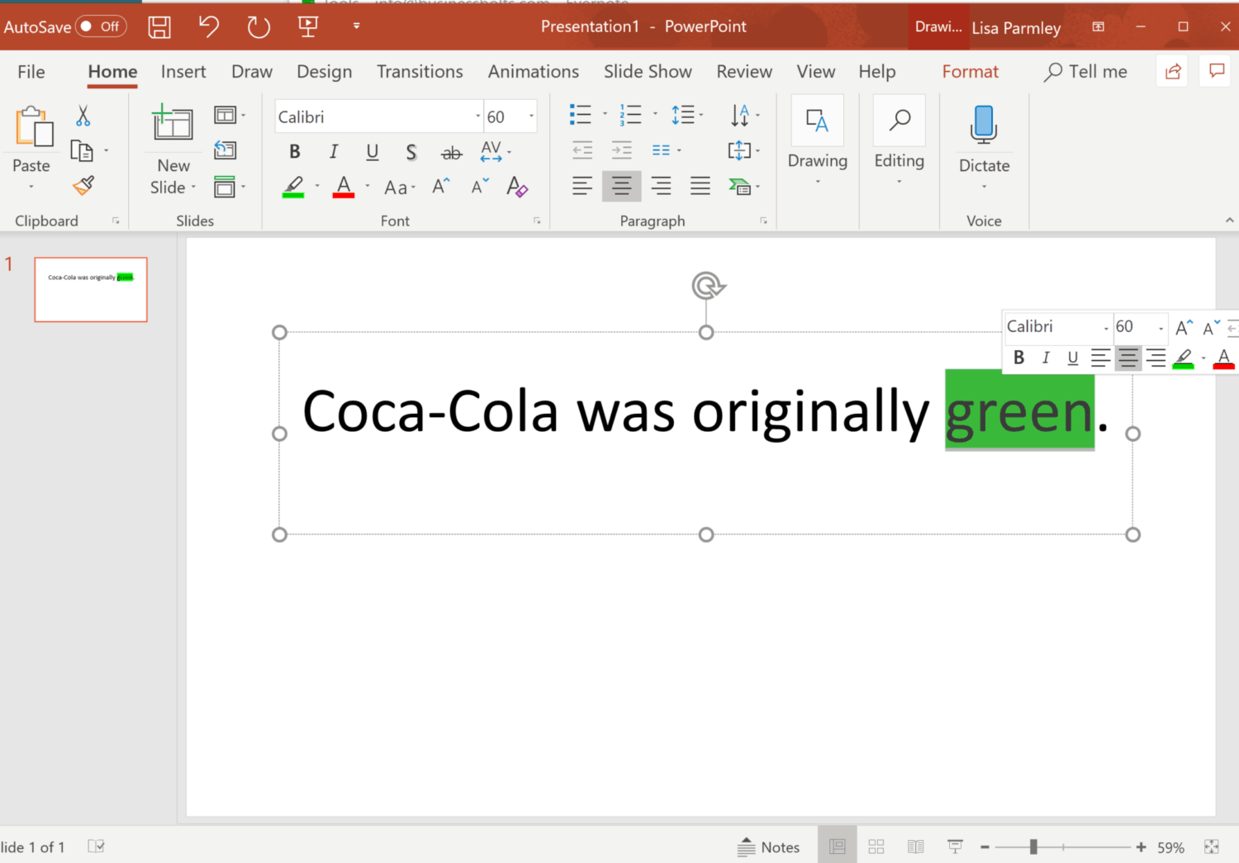Open Font dialog launcher
The width and height of the screenshot is (1239, 863).
click(x=537, y=220)
